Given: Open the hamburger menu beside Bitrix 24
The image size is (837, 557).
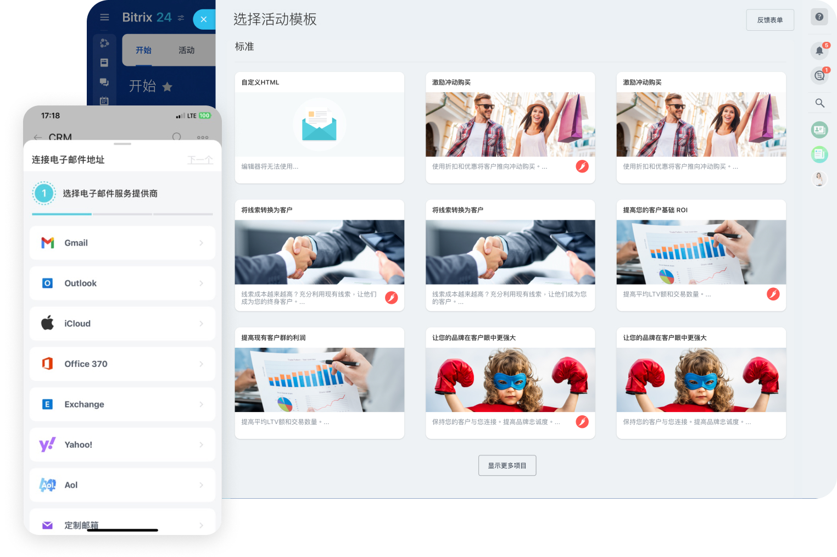Looking at the screenshot, I should pos(104,18).
